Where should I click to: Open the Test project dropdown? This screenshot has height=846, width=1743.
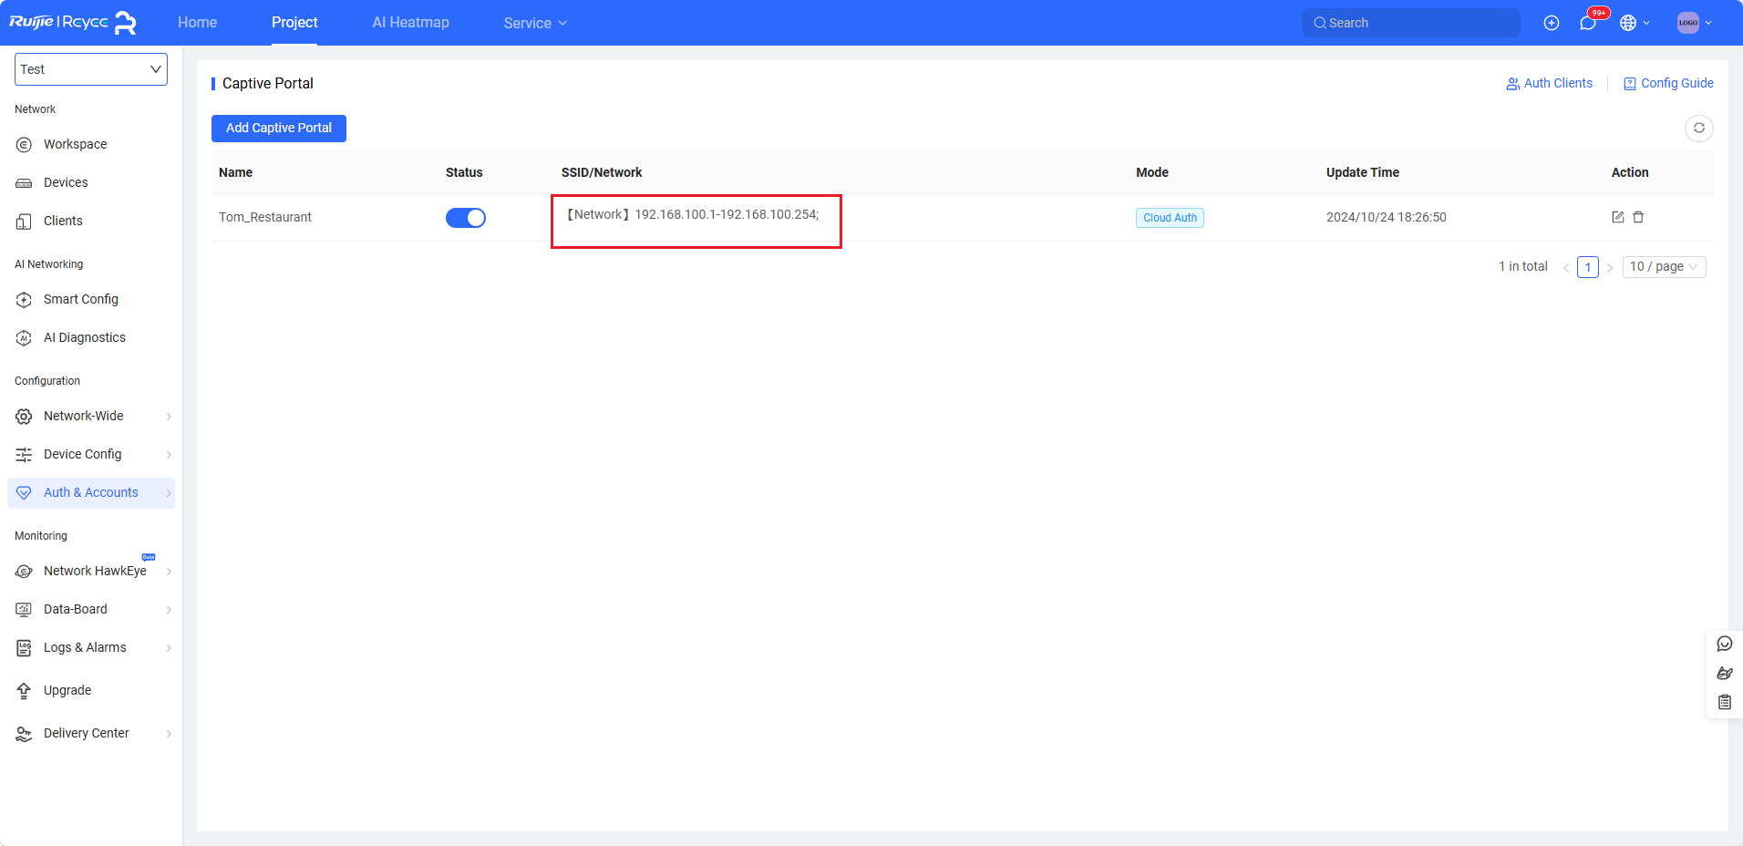(x=91, y=69)
